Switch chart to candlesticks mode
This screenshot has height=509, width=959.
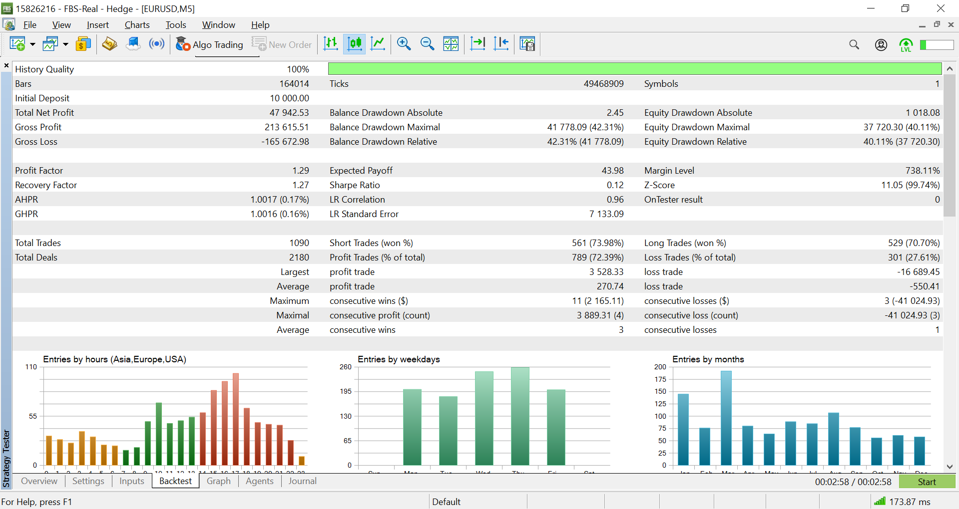pos(355,44)
